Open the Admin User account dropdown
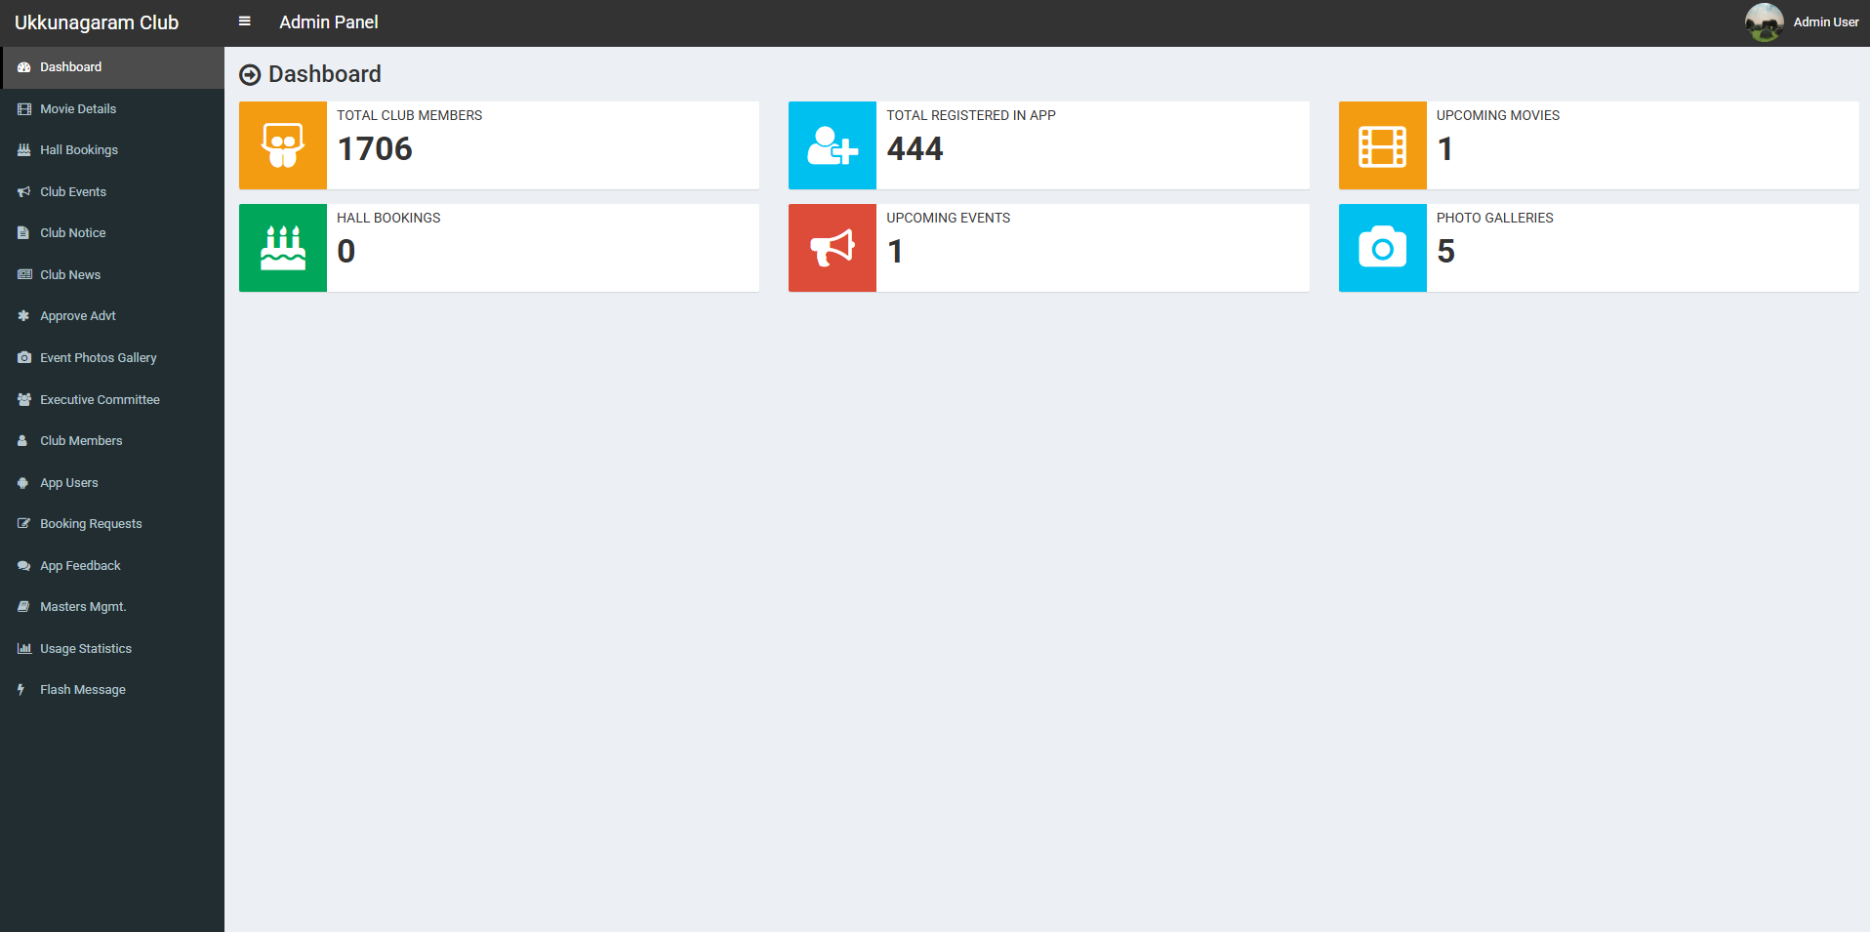Image resolution: width=1870 pixels, height=932 pixels. [x=1825, y=22]
